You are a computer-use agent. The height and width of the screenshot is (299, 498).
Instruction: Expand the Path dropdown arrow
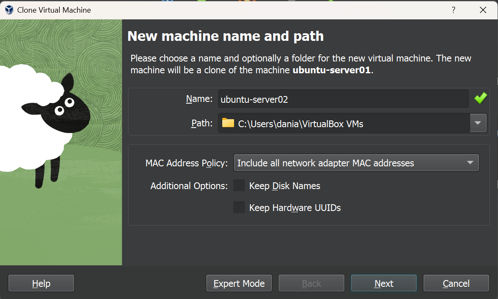(x=478, y=123)
